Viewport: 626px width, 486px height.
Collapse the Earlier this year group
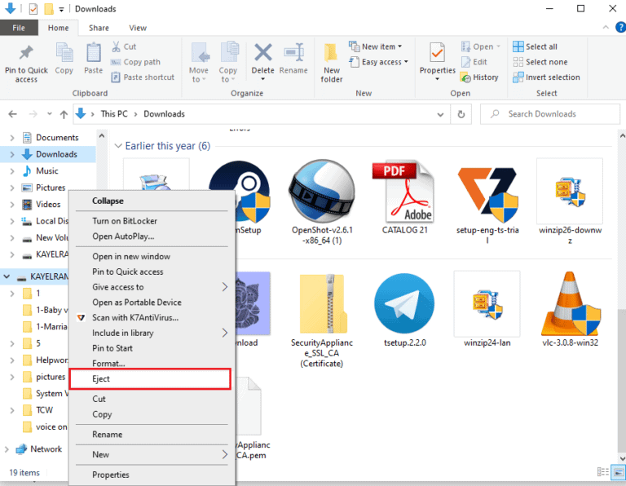pos(118,146)
